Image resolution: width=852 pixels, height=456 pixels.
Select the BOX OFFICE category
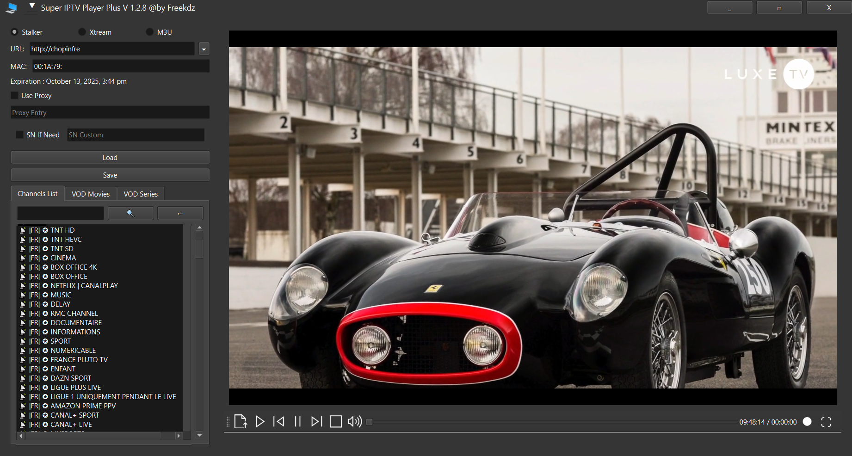click(68, 276)
